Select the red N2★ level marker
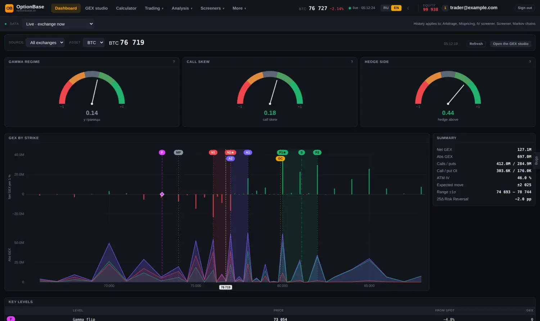 pyautogui.click(x=230, y=152)
